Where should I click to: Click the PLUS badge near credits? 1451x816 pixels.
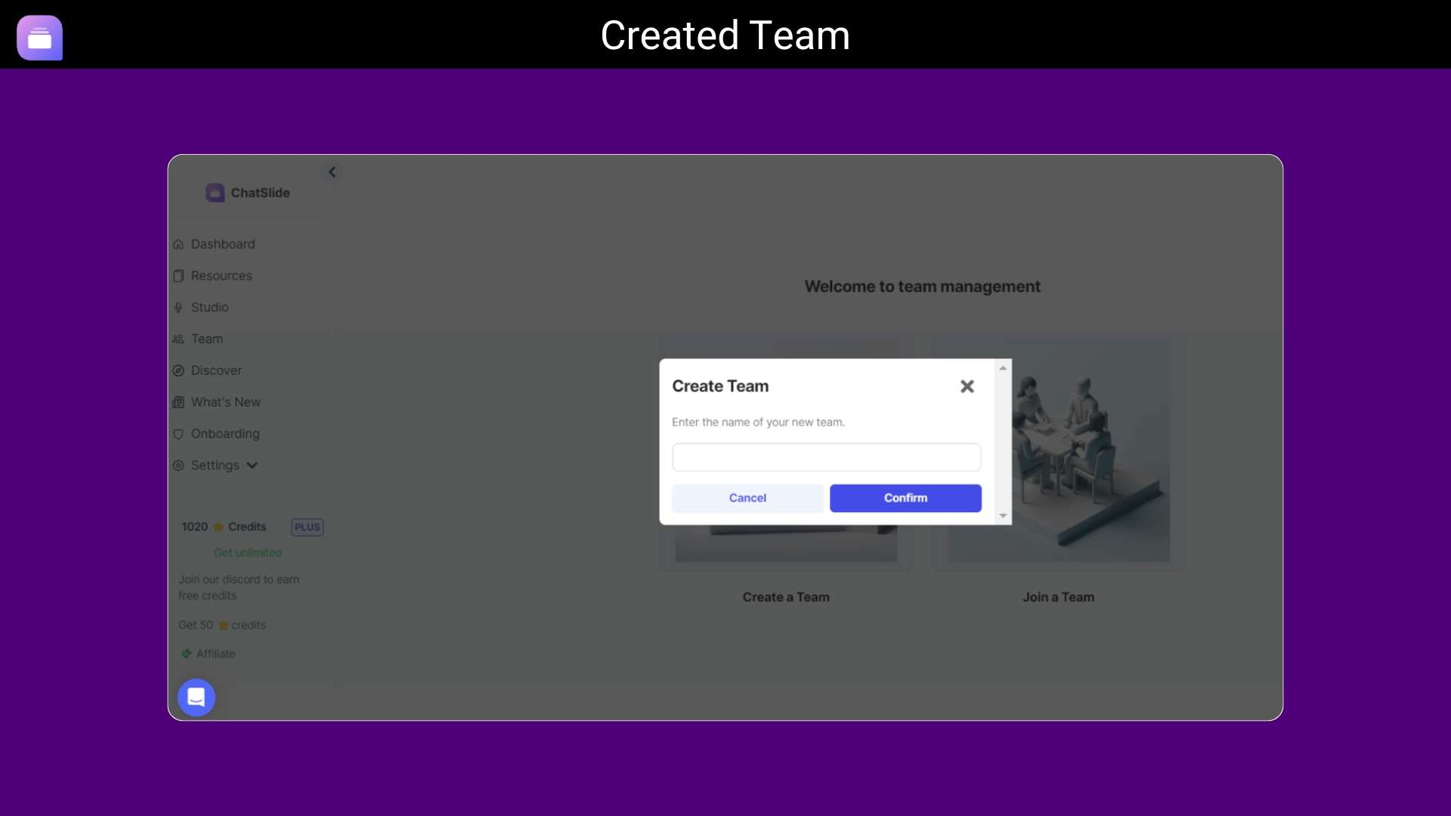pyautogui.click(x=307, y=527)
